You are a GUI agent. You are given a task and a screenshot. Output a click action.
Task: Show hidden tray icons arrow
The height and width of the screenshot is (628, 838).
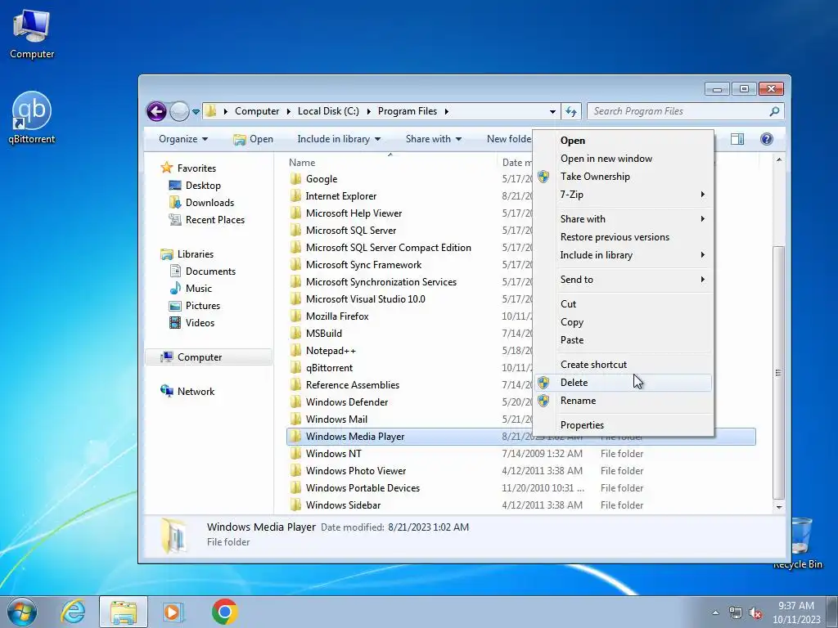[x=715, y=612]
